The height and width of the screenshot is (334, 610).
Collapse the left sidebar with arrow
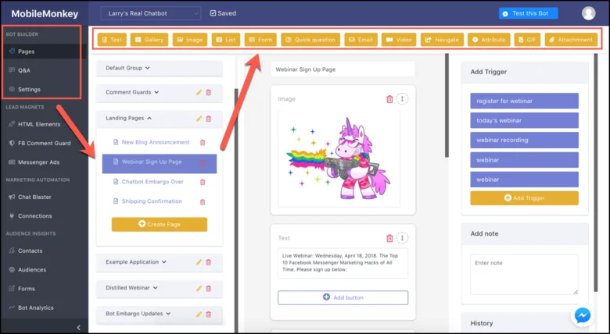pos(78,328)
